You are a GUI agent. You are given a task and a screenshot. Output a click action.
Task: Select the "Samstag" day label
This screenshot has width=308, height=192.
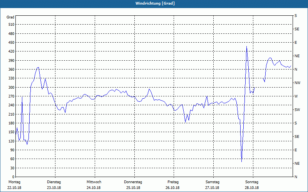[x=213, y=182]
